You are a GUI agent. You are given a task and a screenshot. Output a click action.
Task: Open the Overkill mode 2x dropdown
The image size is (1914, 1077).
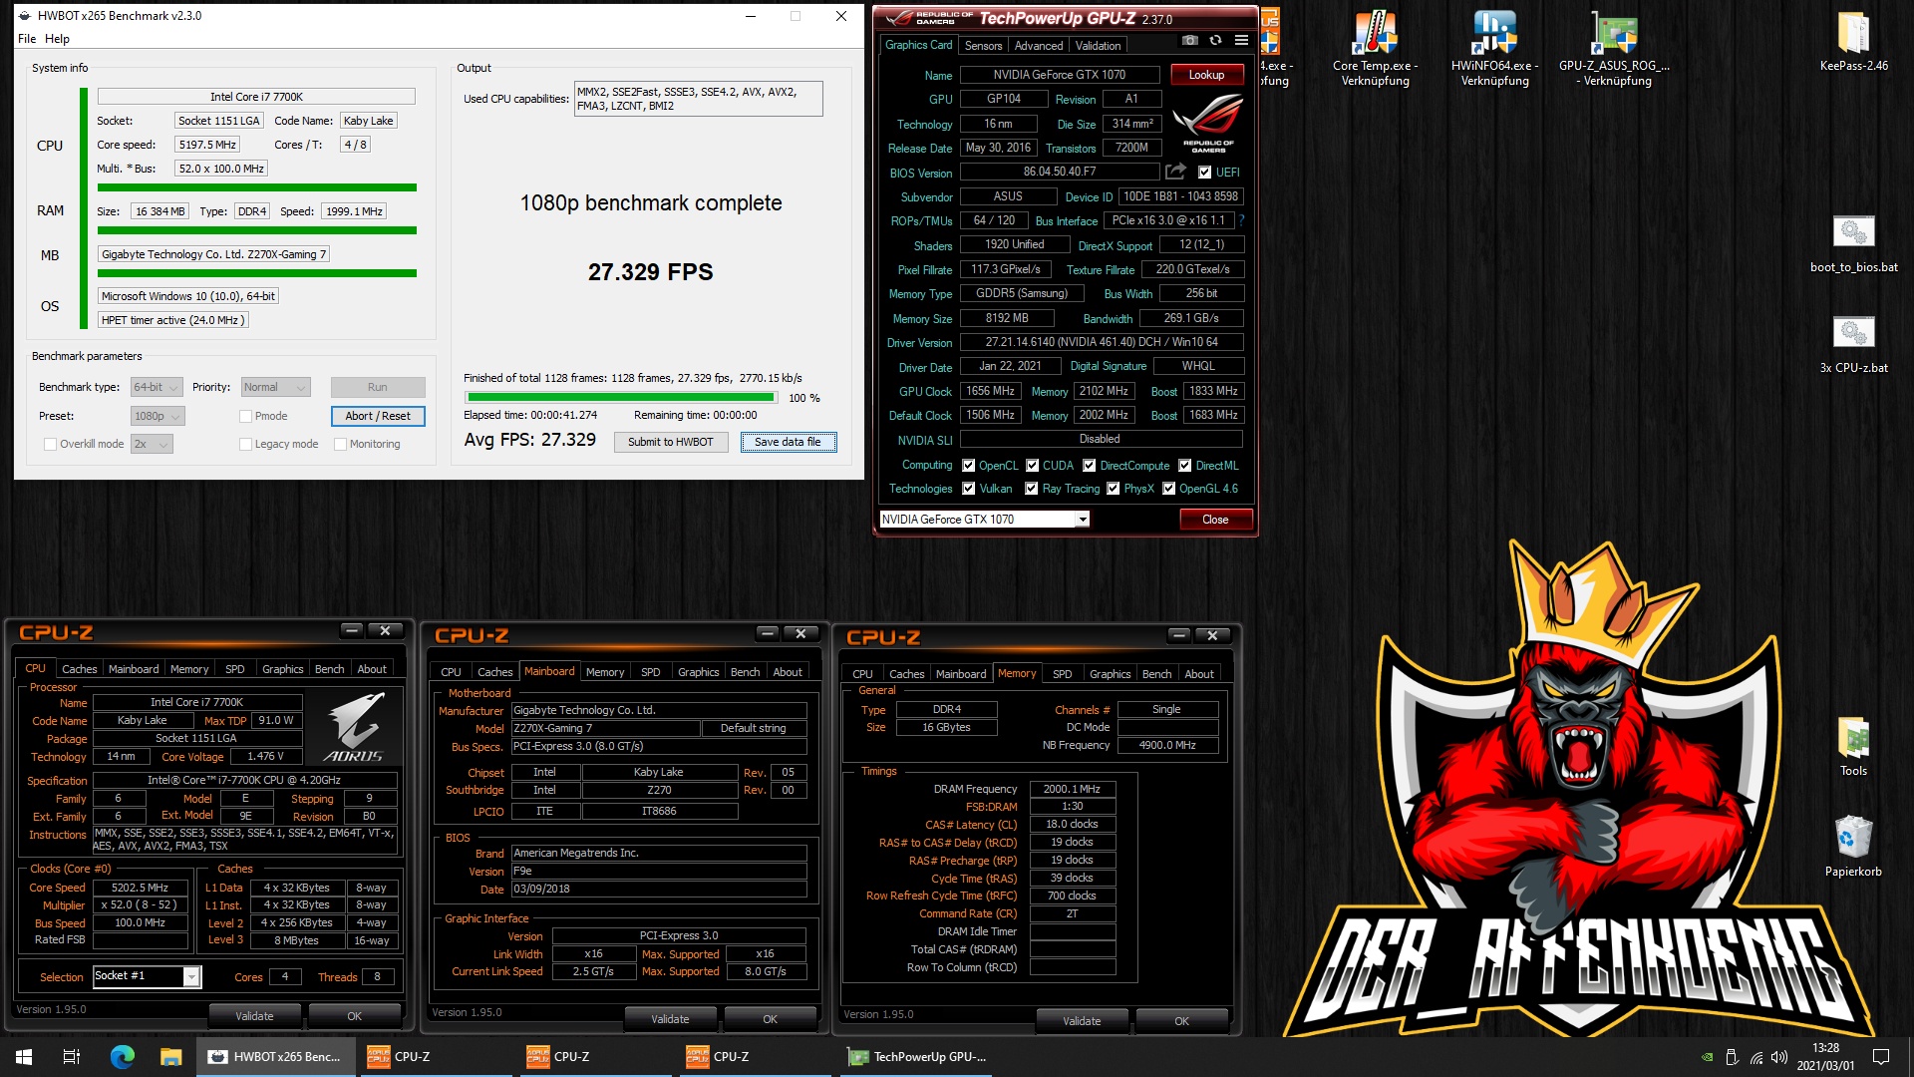click(152, 444)
